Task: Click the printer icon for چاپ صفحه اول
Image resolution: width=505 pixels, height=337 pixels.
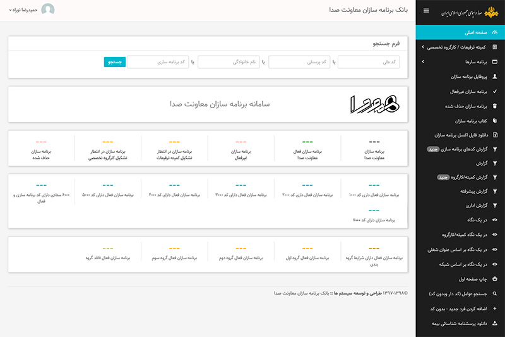Action: pyautogui.click(x=494, y=279)
